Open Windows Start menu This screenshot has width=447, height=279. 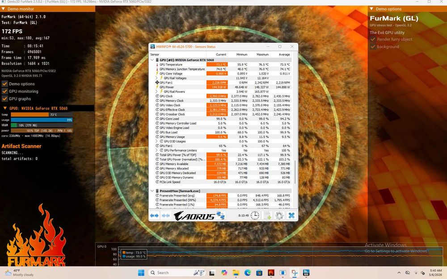click(x=141, y=273)
